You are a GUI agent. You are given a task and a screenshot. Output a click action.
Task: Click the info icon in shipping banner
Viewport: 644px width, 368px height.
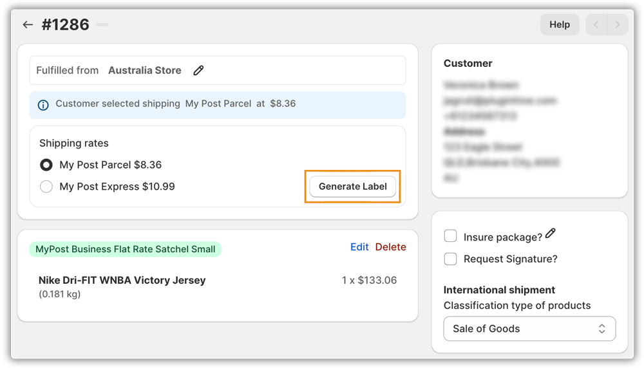tap(43, 104)
